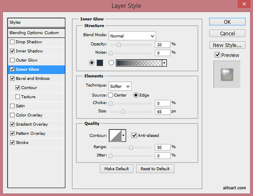Toggle the Bevel and Emboss checkbox

point(12,78)
